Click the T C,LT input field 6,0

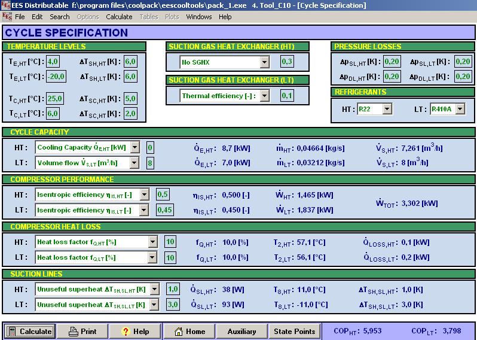(53, 113)
